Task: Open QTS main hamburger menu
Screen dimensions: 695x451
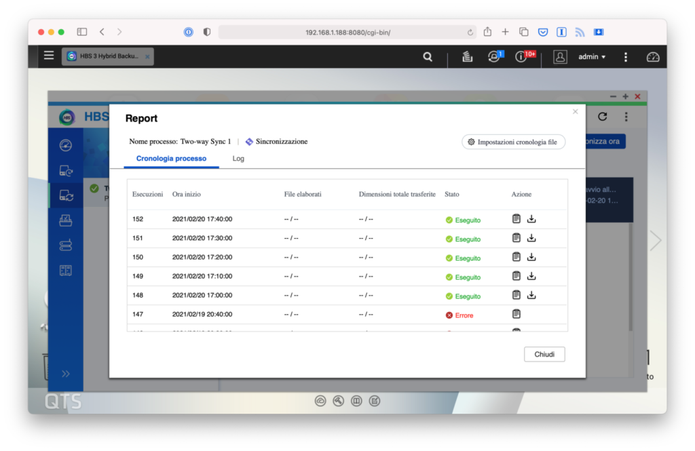Action: [x=49, y=56]
